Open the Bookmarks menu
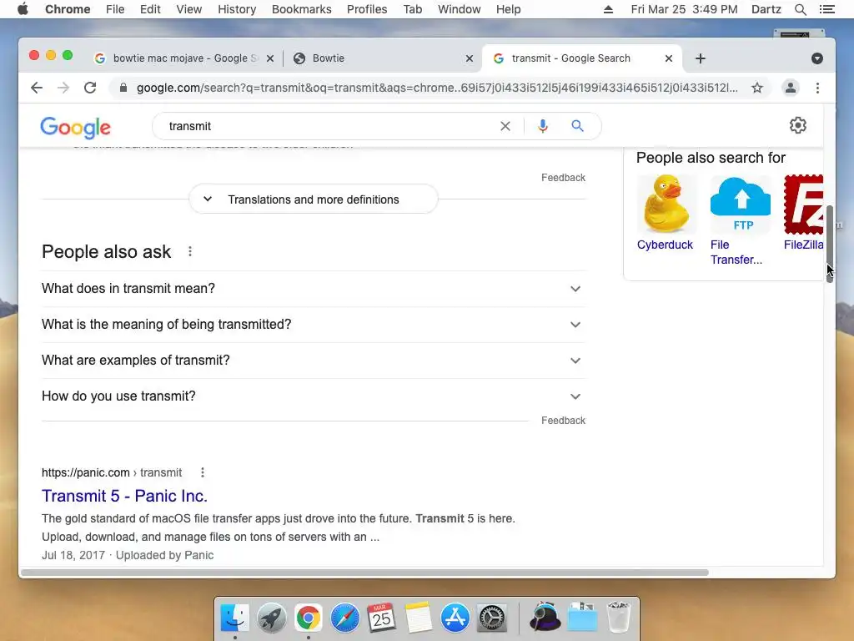Viewport: 854px width, 641px height. [302, 9]
